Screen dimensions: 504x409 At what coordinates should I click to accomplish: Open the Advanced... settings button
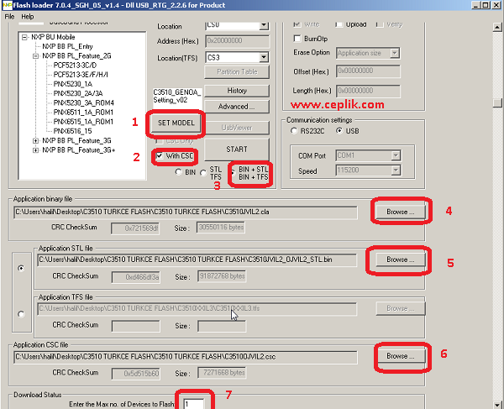(237, 107)
